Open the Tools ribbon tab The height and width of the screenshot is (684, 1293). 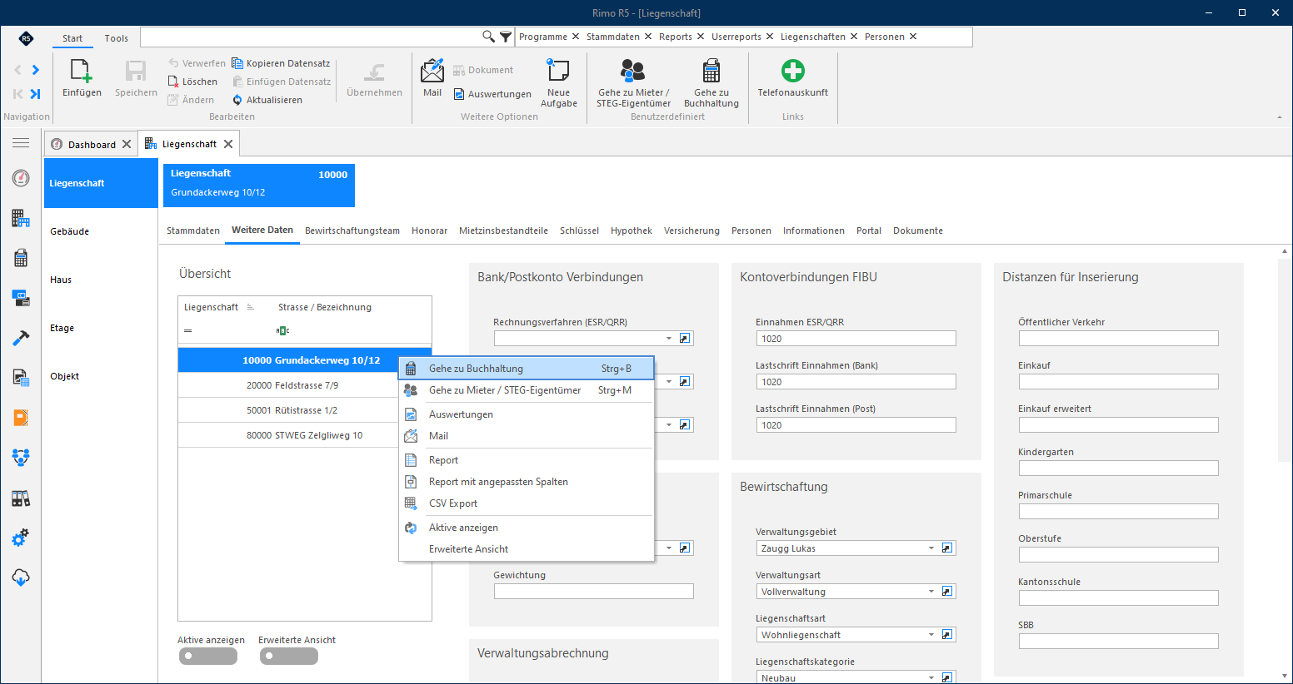click(x=117, y=38)
